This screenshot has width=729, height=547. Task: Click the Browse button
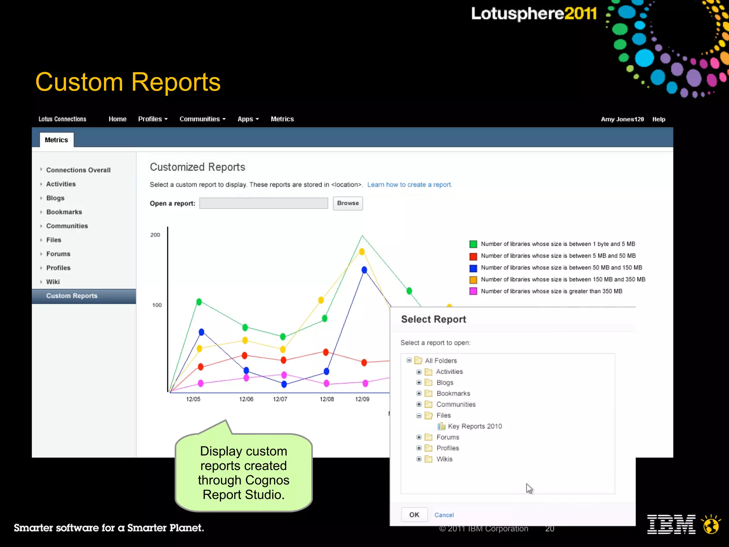pyautogui.click(x=348, y=203)
